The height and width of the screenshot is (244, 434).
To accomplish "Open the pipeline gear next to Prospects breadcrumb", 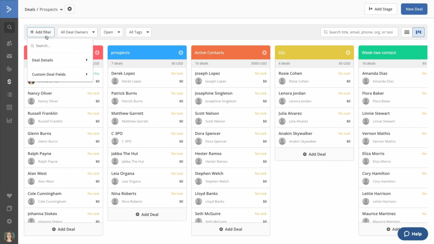I will [x=69, y=8].
